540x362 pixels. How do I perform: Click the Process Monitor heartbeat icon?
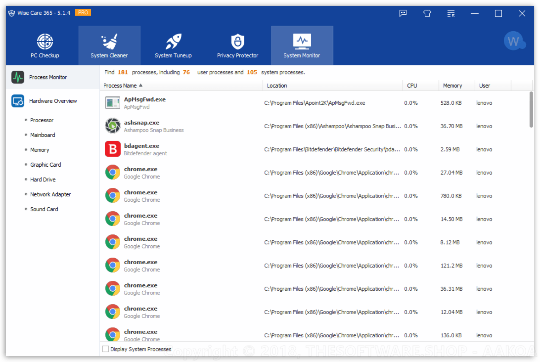pos(18,77)
